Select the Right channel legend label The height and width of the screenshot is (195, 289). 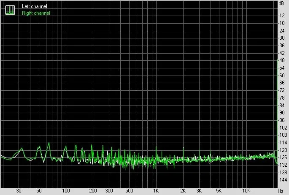click(36, 13)
